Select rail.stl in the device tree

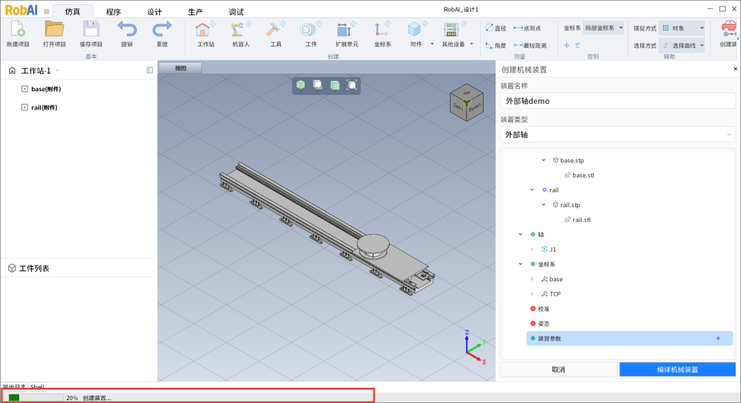(x=581, y=219)
